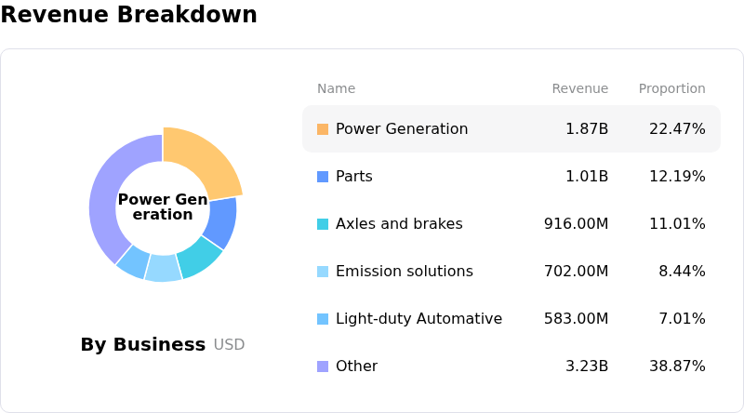Image resolution: width=744 pixels, height=413 pixels.
Task: Click the orange Power Generation legend swatch
Action: tap(323, 129)
